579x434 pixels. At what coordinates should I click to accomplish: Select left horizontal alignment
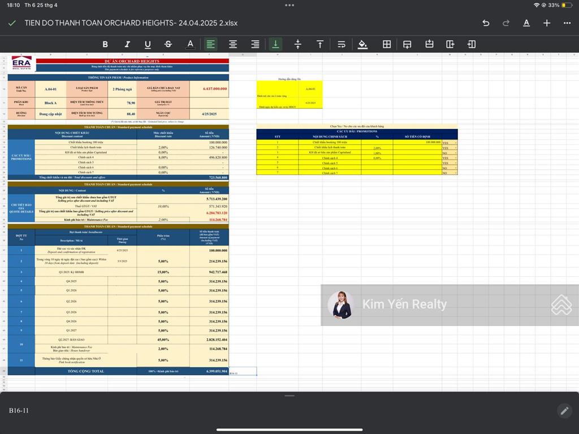click(210, 44)
